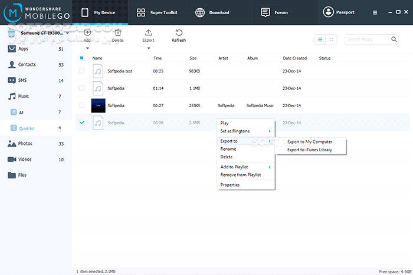Check the box for Softpedia test track

click(x=81, y=71)
